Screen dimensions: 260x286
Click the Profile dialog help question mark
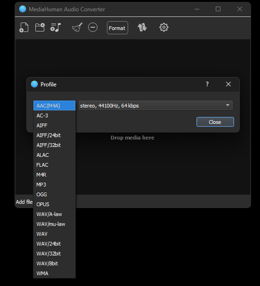[x=207, y=84]
